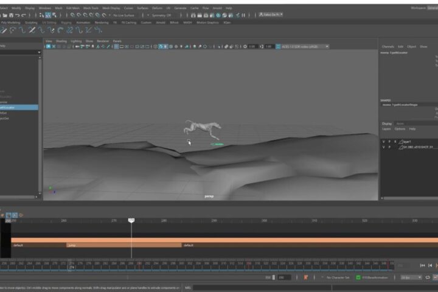Click the Time Editor playhead marker
Image resolution: width=438 pixels, height=292 pixels.
(131, 220)
